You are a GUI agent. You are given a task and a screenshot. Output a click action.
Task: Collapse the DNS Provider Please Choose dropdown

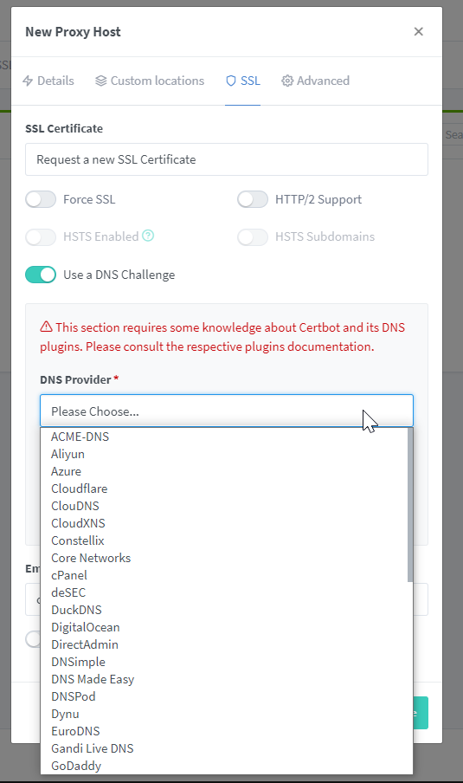[x=227, y=411]
